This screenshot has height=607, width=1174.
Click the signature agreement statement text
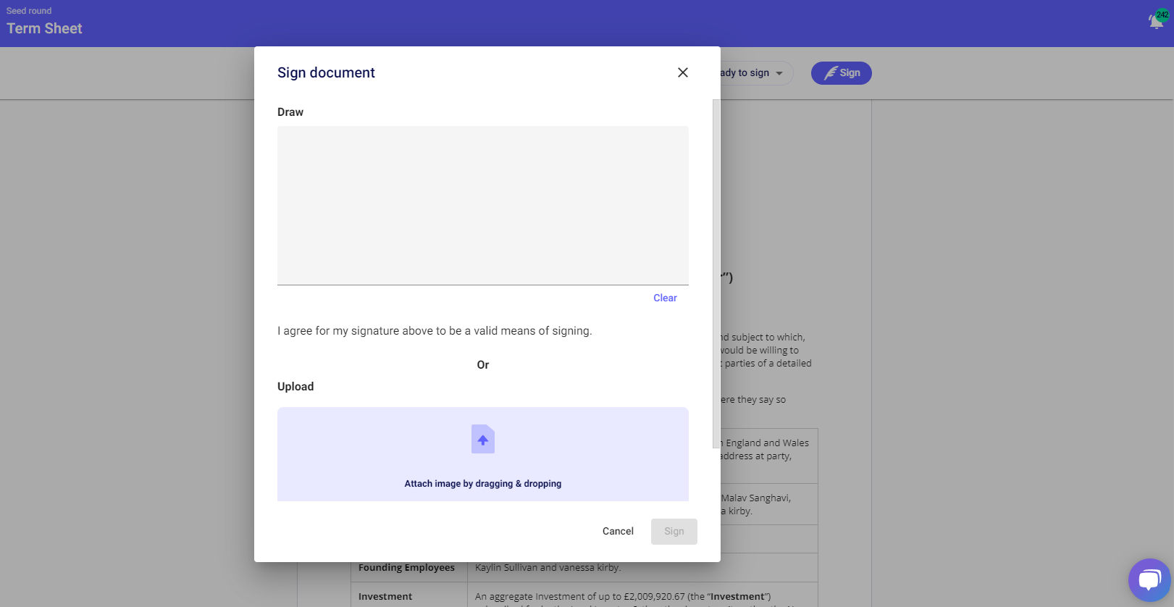435,331
